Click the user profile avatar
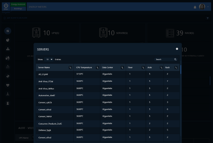The height and width of the screenshot is (143, 213). tap(202, 6)
